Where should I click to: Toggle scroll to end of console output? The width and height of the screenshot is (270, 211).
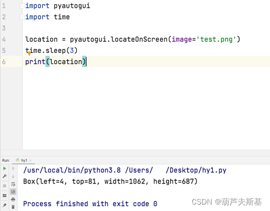pos(13,192)
